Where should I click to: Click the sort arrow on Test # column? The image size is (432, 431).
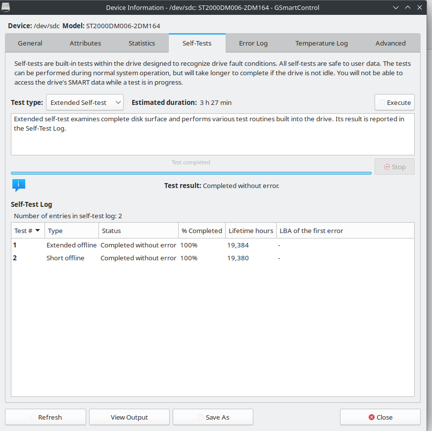coord(38,231)
